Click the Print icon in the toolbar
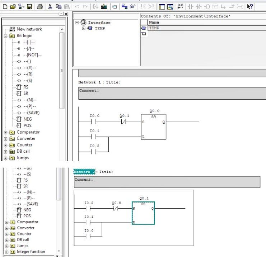The height and width of the screenshot is (257, 266). pyautogui.click(x=40, y=6)
